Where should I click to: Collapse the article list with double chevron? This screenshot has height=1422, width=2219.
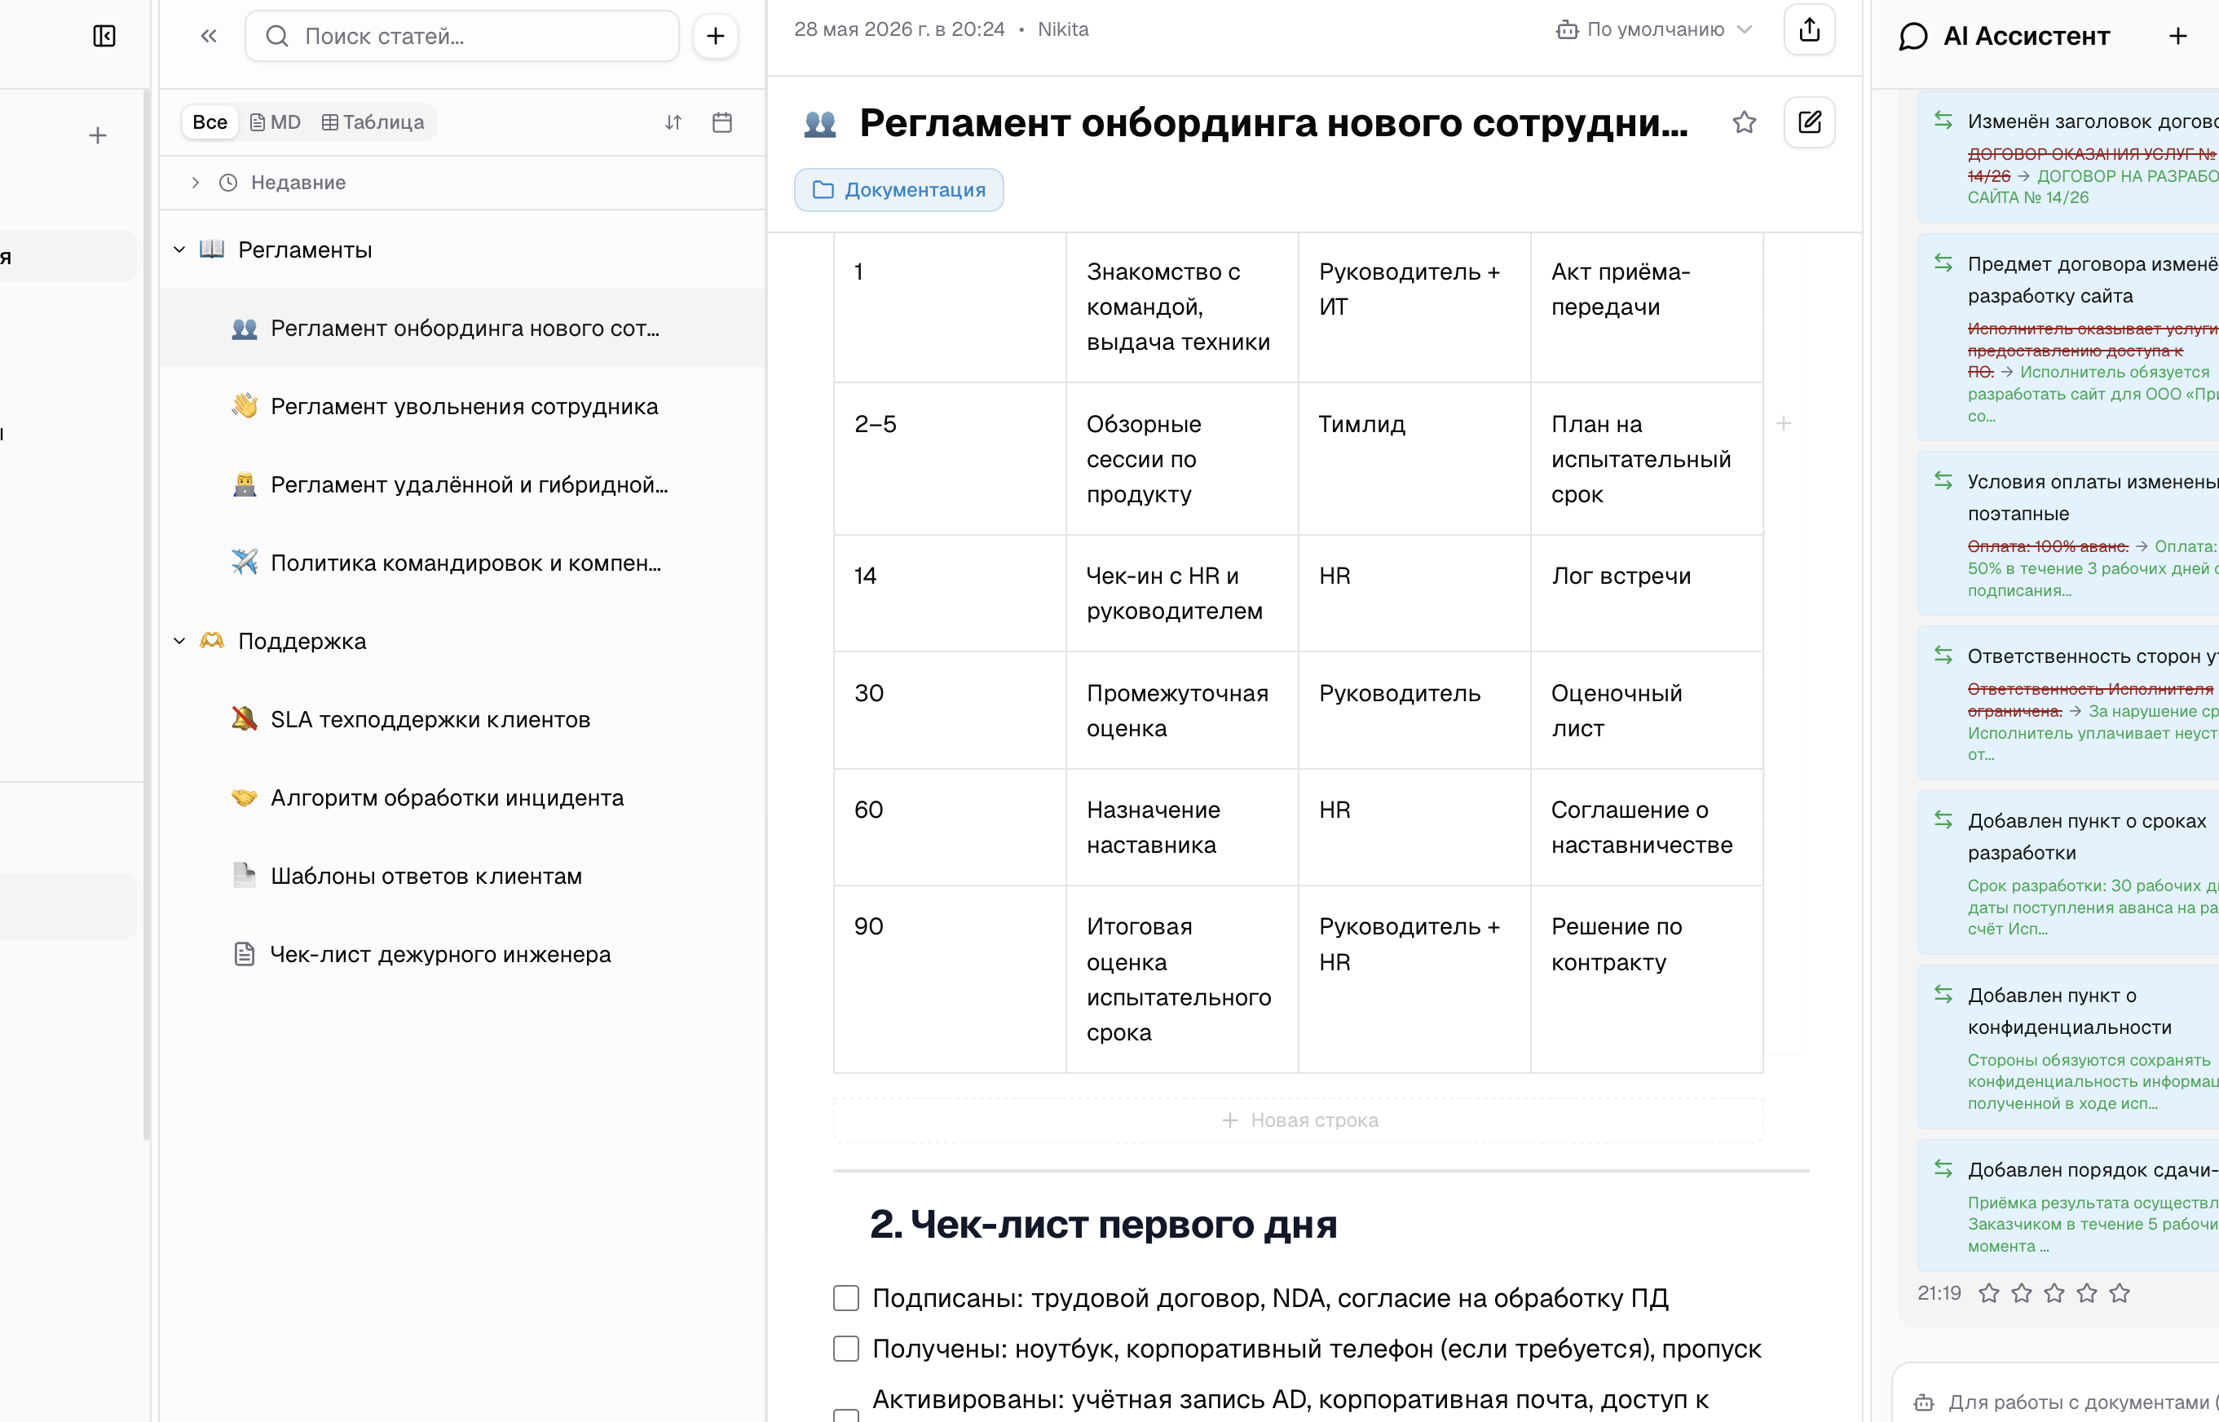pos(209,36)
